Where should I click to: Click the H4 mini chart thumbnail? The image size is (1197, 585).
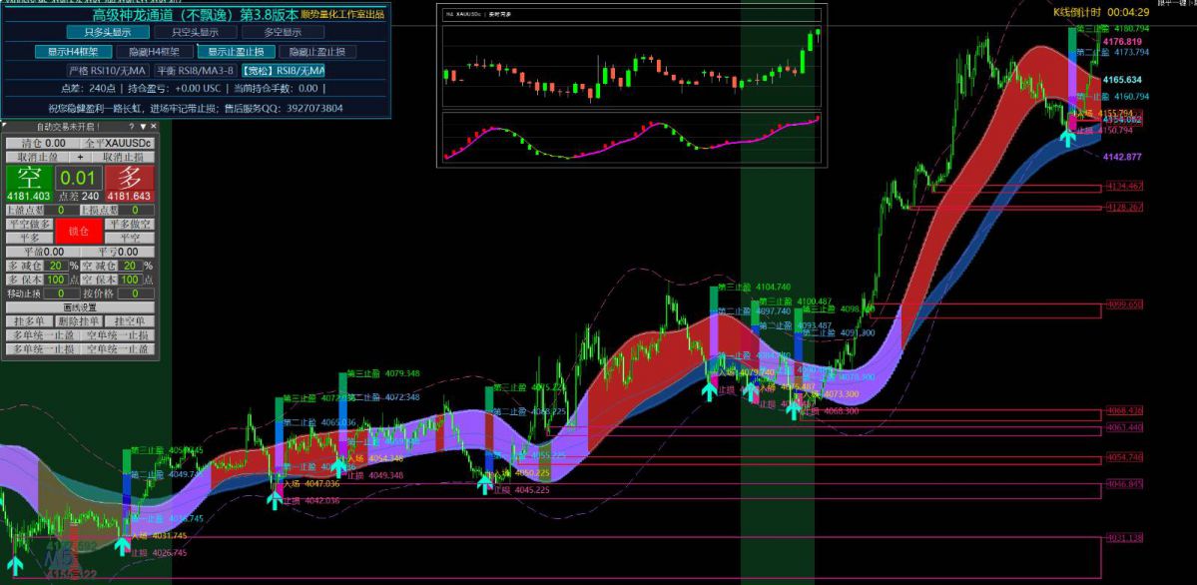coord(633,84)
